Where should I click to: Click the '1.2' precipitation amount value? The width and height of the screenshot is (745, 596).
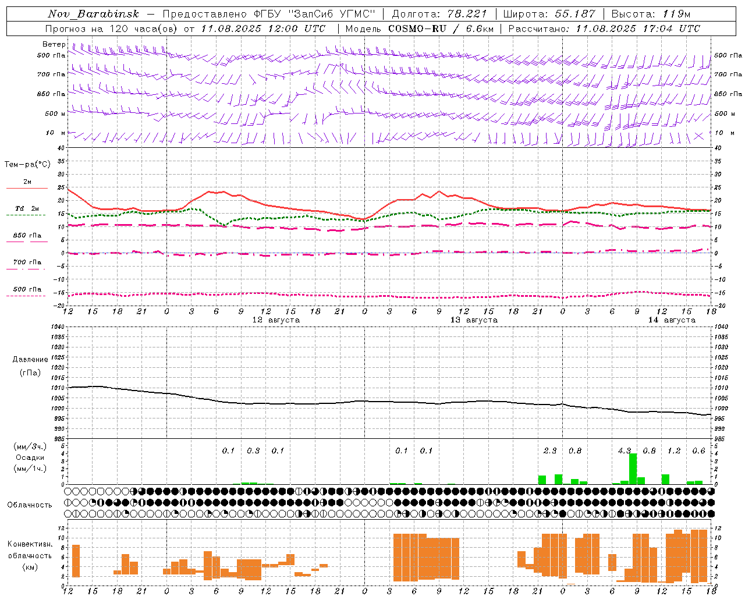pos(674,451)
